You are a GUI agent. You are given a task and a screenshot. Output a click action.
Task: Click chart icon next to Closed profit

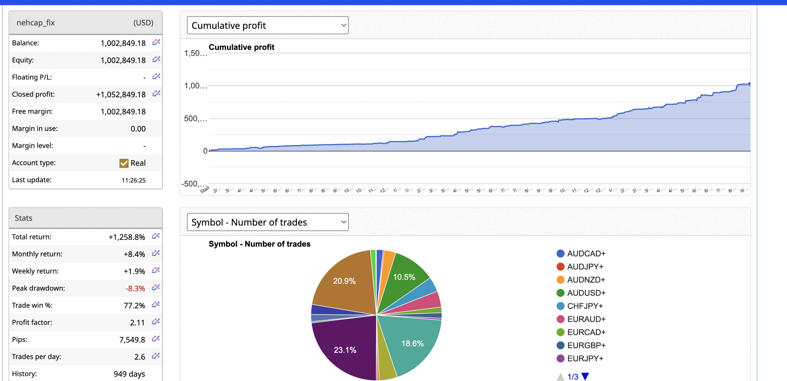[156, 93]
